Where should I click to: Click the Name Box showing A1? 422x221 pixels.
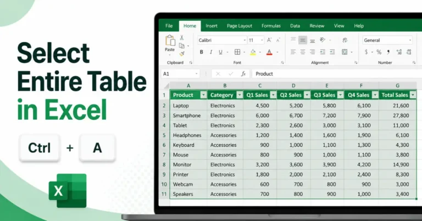tap(180, 74)
